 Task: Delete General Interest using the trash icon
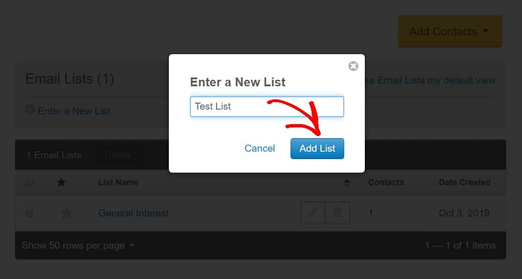click(338, 213)
